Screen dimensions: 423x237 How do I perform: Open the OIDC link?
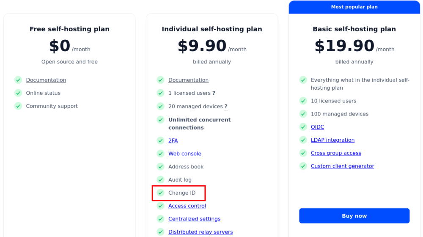(317, 127)
